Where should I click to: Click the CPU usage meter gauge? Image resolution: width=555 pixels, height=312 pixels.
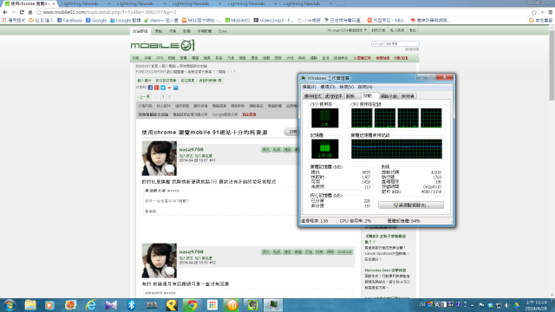(x=325, y=118)
